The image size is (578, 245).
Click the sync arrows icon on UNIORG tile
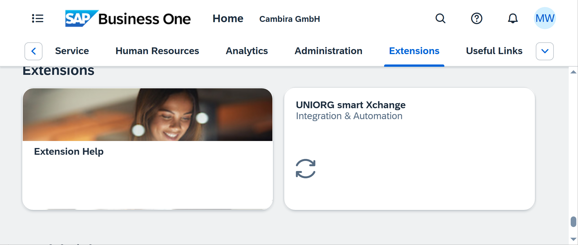(x=306, y=168)
